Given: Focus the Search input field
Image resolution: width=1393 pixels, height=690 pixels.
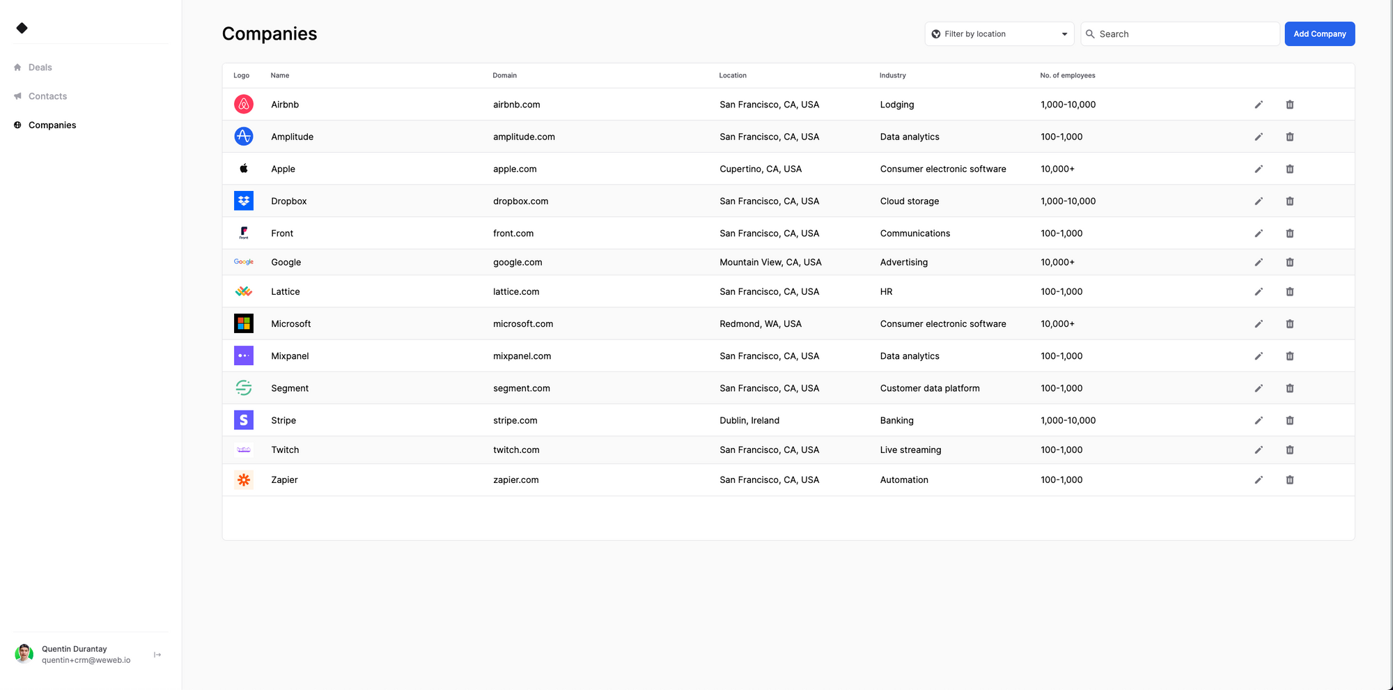Looking at the screenshot, I should [1180, 33].
